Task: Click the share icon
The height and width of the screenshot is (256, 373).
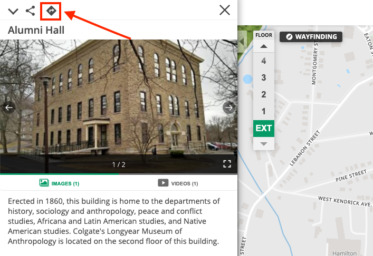Action: [x=31, y=11]
